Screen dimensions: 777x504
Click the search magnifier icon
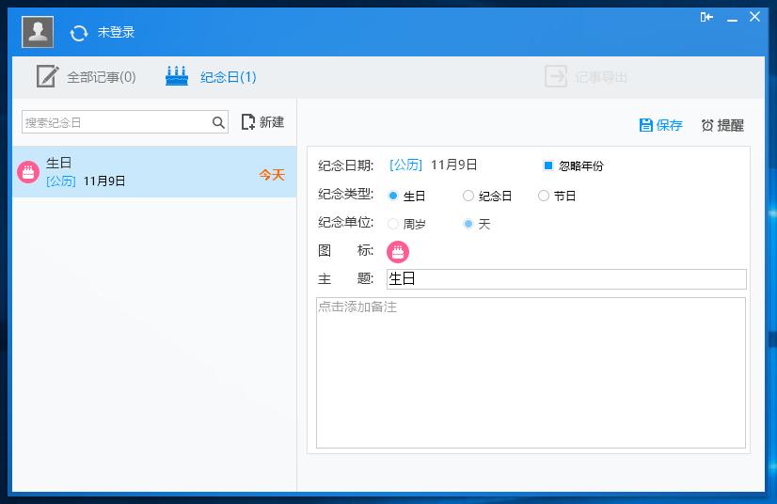click(218, 122)
